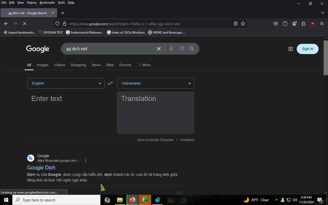Viewport: 328px width, 205px height.
Task: Open Copilot from the taskbar
Action: 107,200
